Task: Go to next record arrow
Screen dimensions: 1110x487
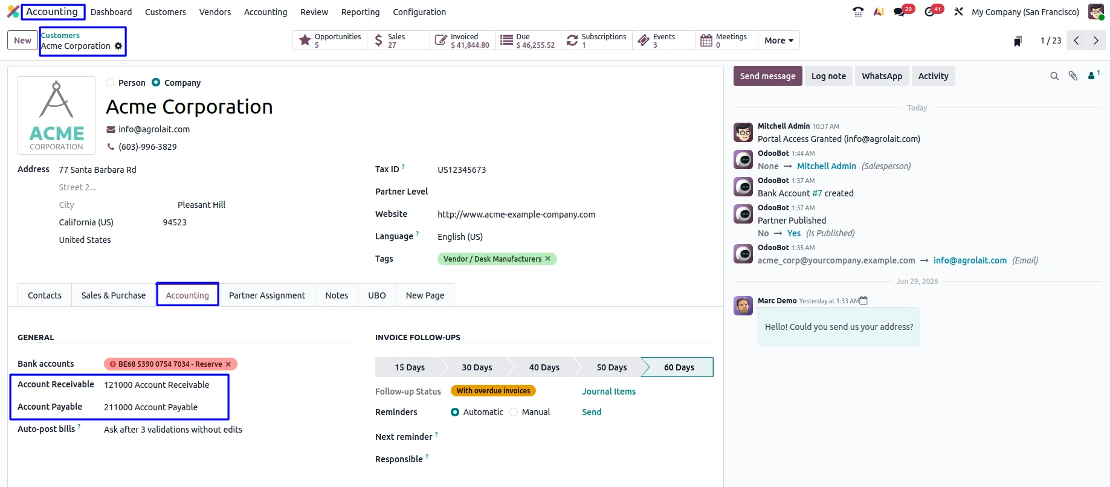Action: tap(1095, 40)
